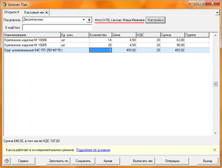Open the Открыть dropdown menu
Screen dimensions: 222x168
point(12,12)
